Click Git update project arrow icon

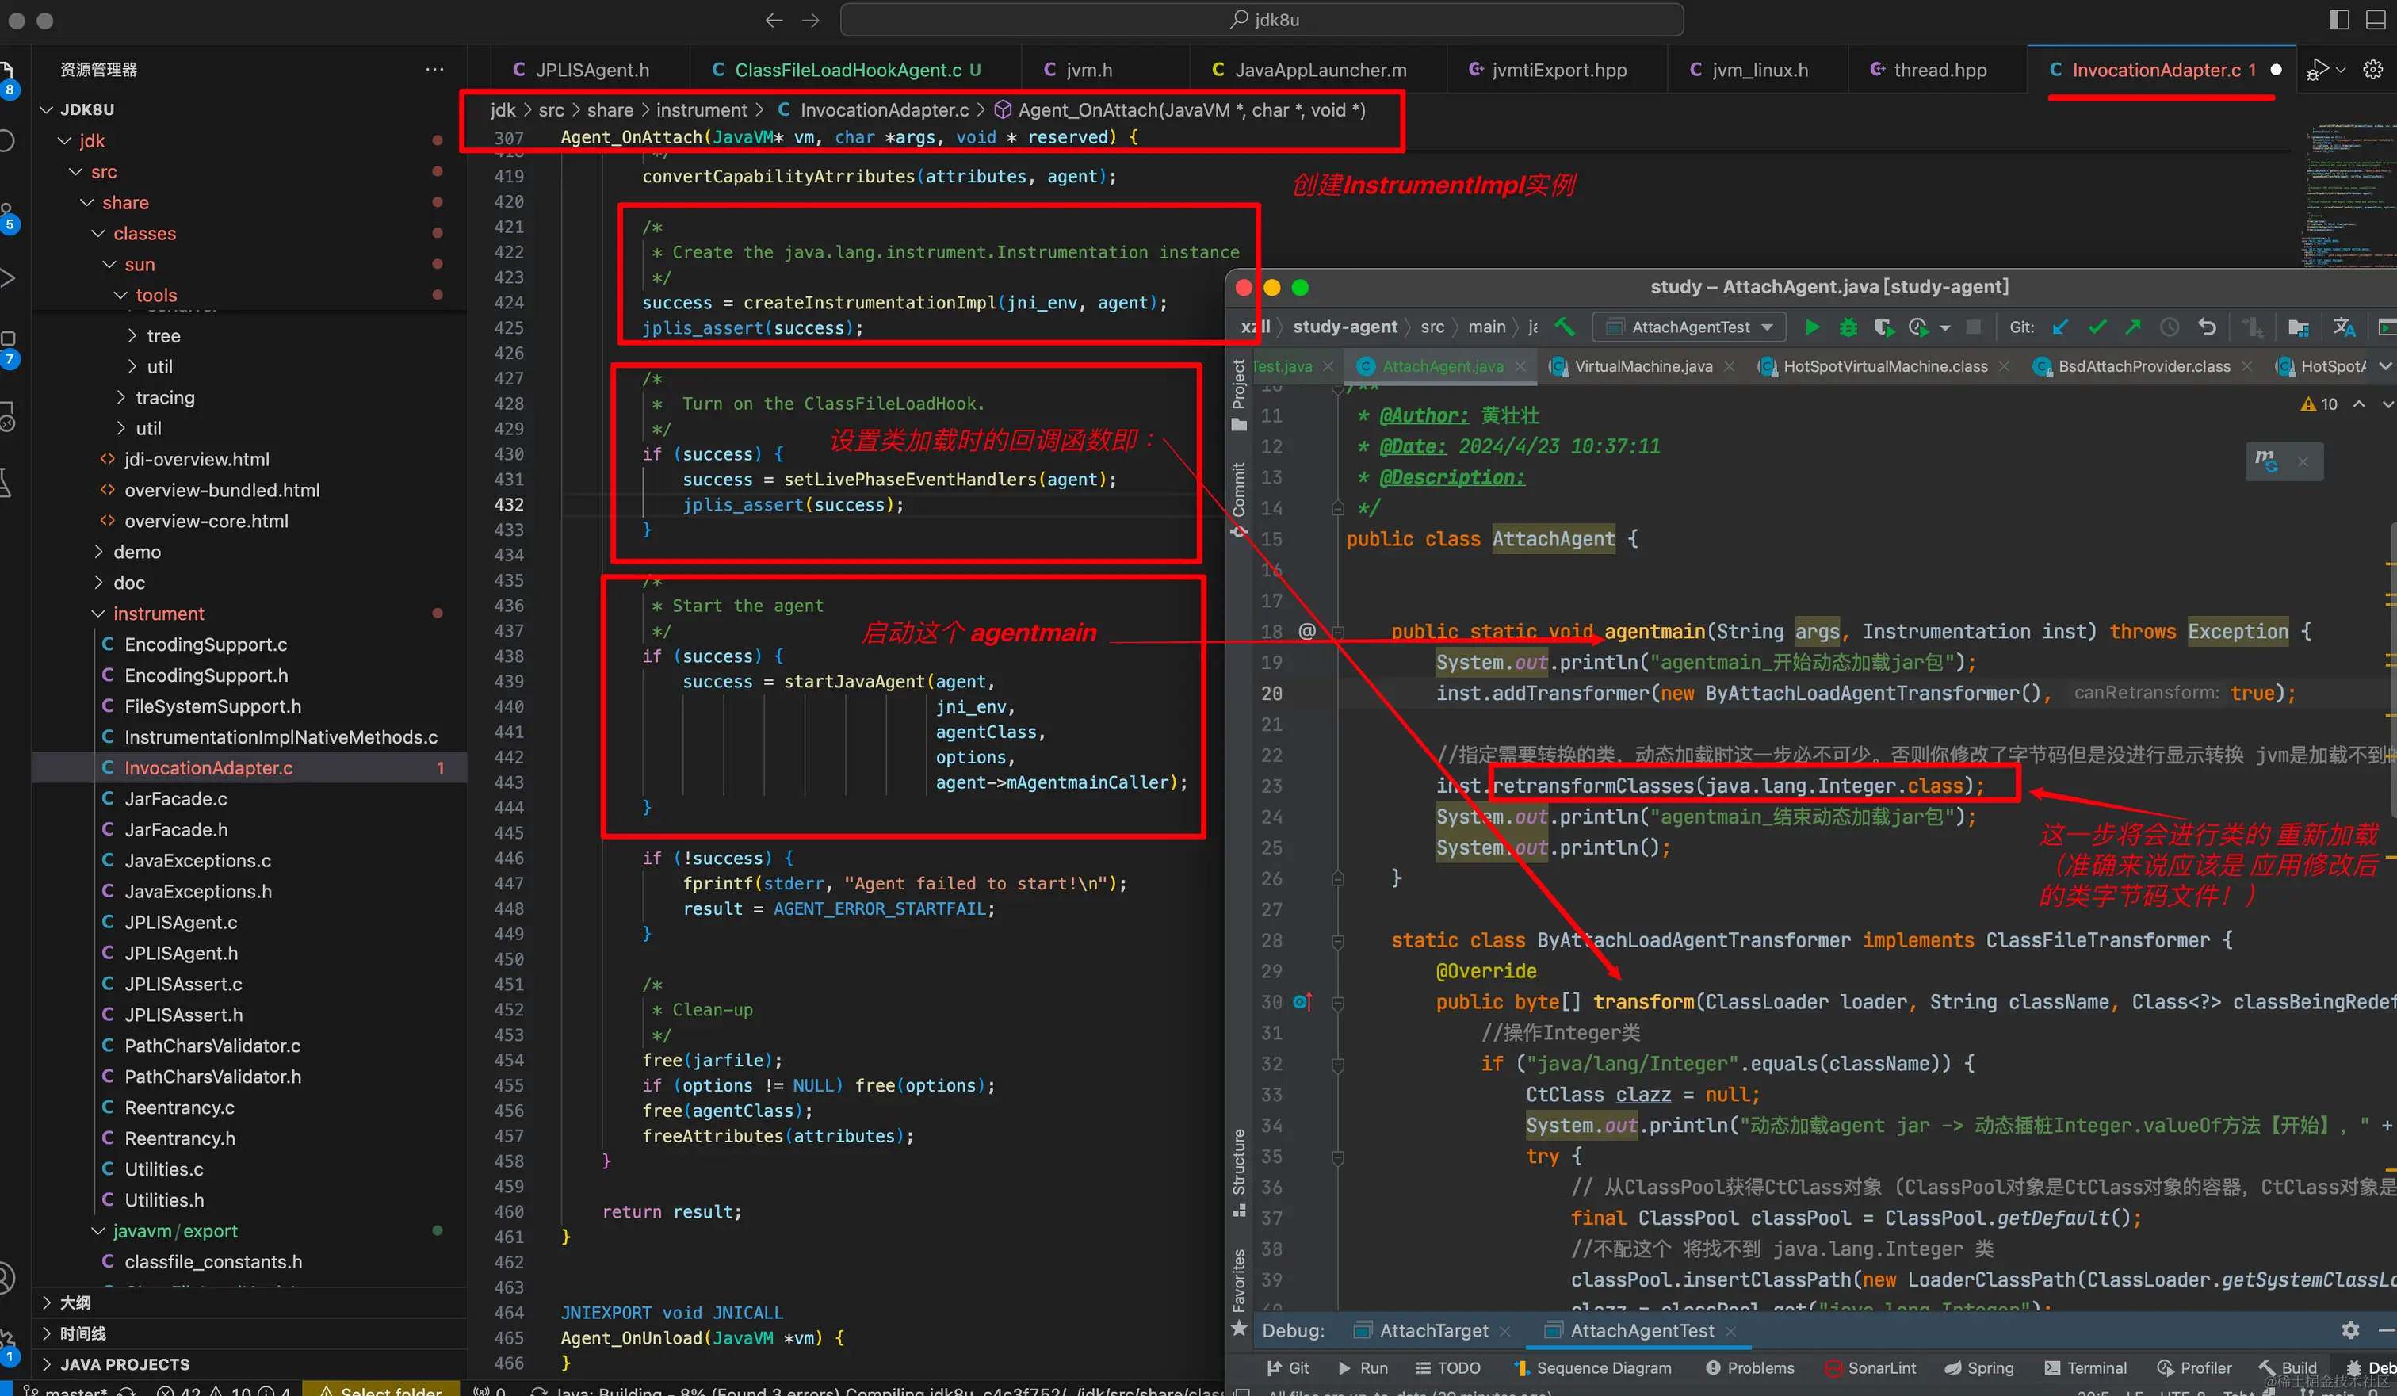(2060, 327)
